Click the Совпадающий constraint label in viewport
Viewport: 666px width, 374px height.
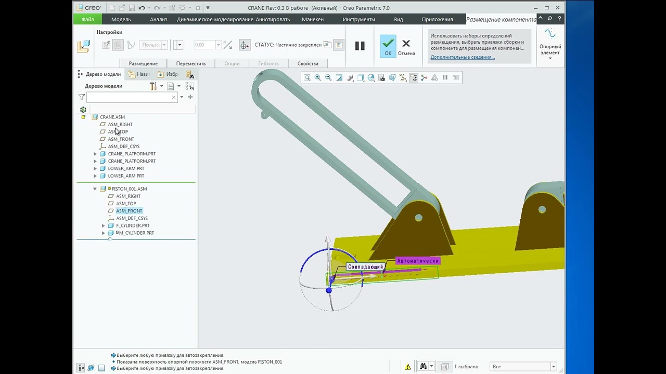(x=366, y=267)
